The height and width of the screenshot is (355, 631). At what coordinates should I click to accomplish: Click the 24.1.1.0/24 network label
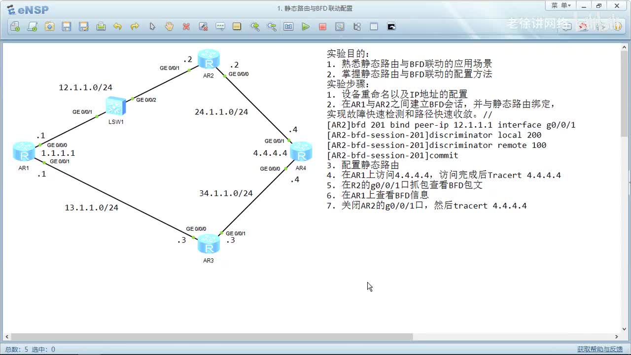(221, 112)
